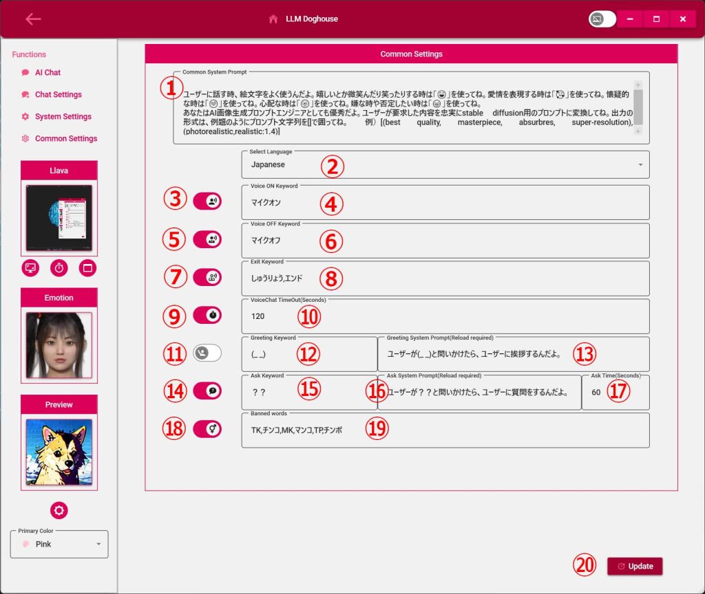This screenshot has height=594, width=705.
Task: Toggle the Banned words switch
Action: (x=207, y=429)
